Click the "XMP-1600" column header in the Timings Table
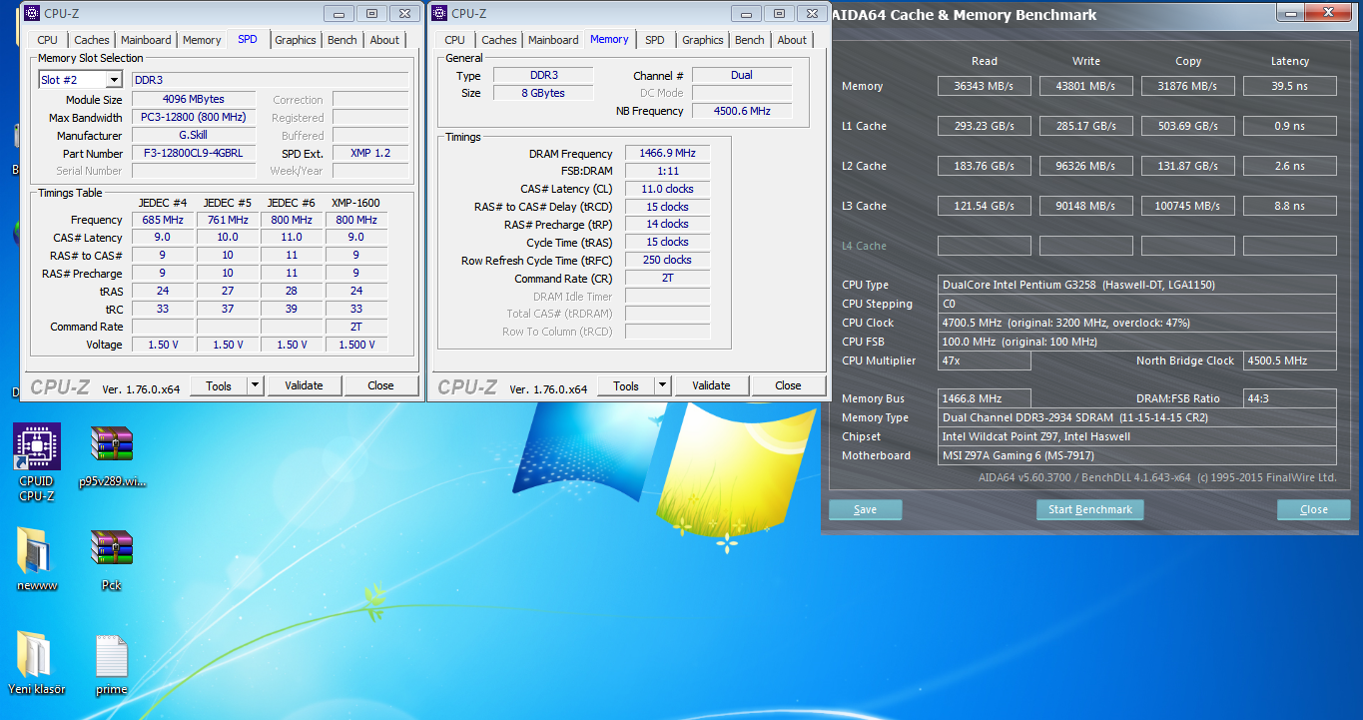The width and height of the screenshot is (1363, 720). (x=355, y=203)
